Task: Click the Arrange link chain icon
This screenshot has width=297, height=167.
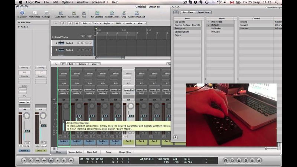Action: click(63, 23)
